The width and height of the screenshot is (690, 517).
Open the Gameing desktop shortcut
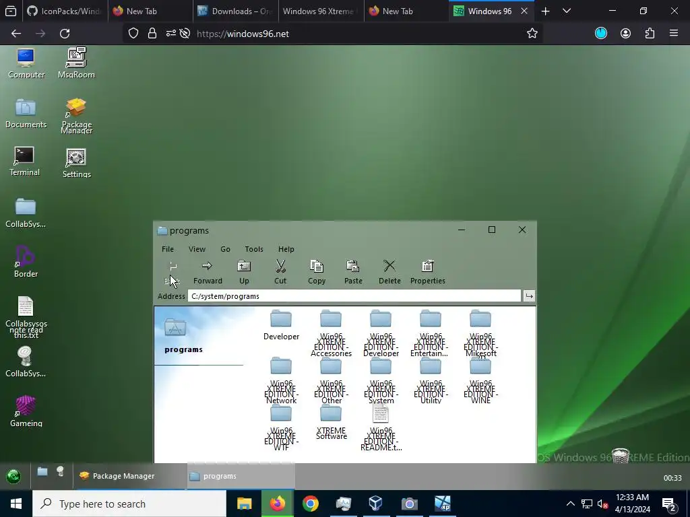click(x=26, y=411)
